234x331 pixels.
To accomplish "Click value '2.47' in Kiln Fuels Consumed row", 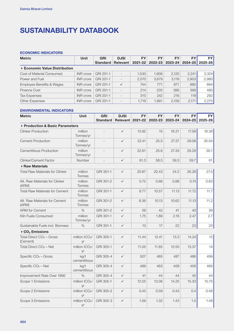I will [x=192, y=216].
